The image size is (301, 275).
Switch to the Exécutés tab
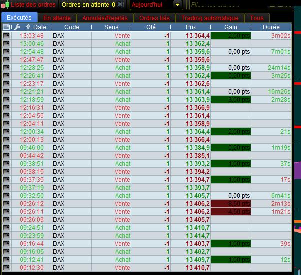click(19, 18)
